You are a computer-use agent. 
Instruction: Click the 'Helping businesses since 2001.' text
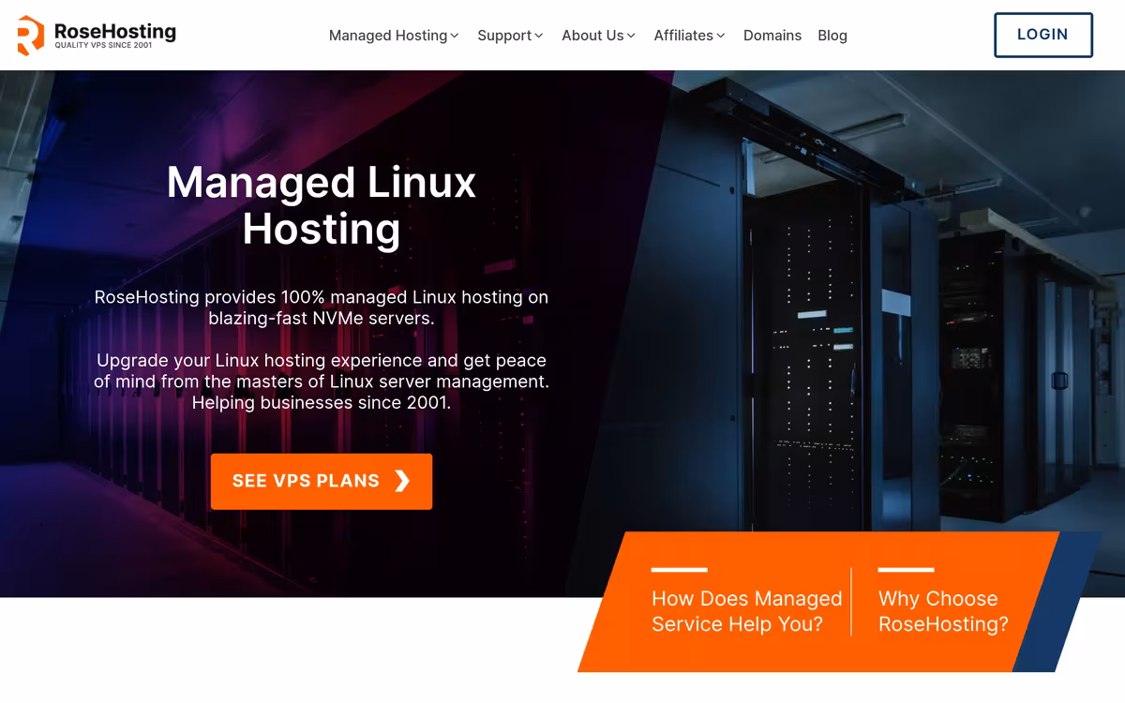pyautogui.click(x=322, y=403)
